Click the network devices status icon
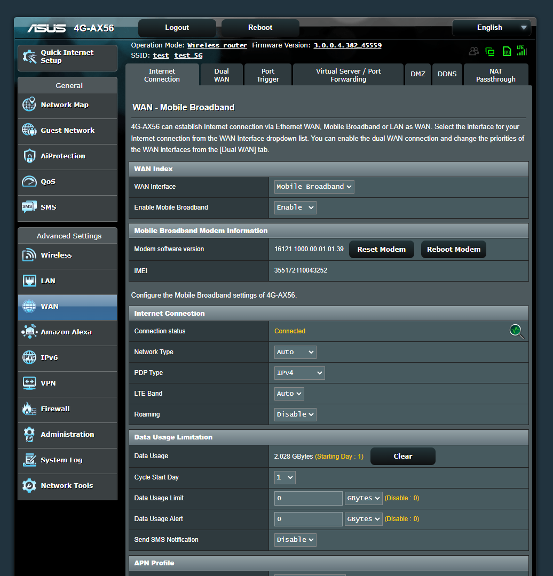Screen dimensions: 553x576 click(490, 51)
